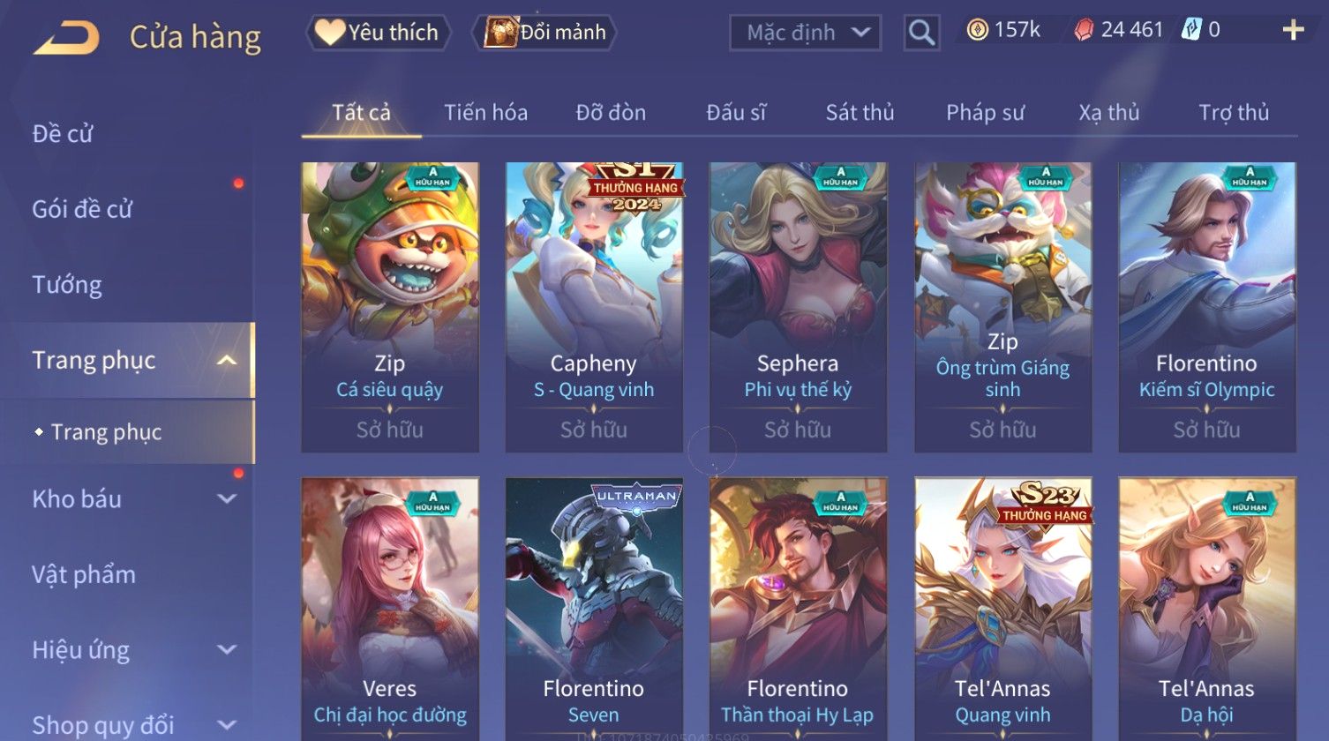Click the blue voucher ticket icon
Viewport: 1329px width, 741px height.
point(1191,31)
